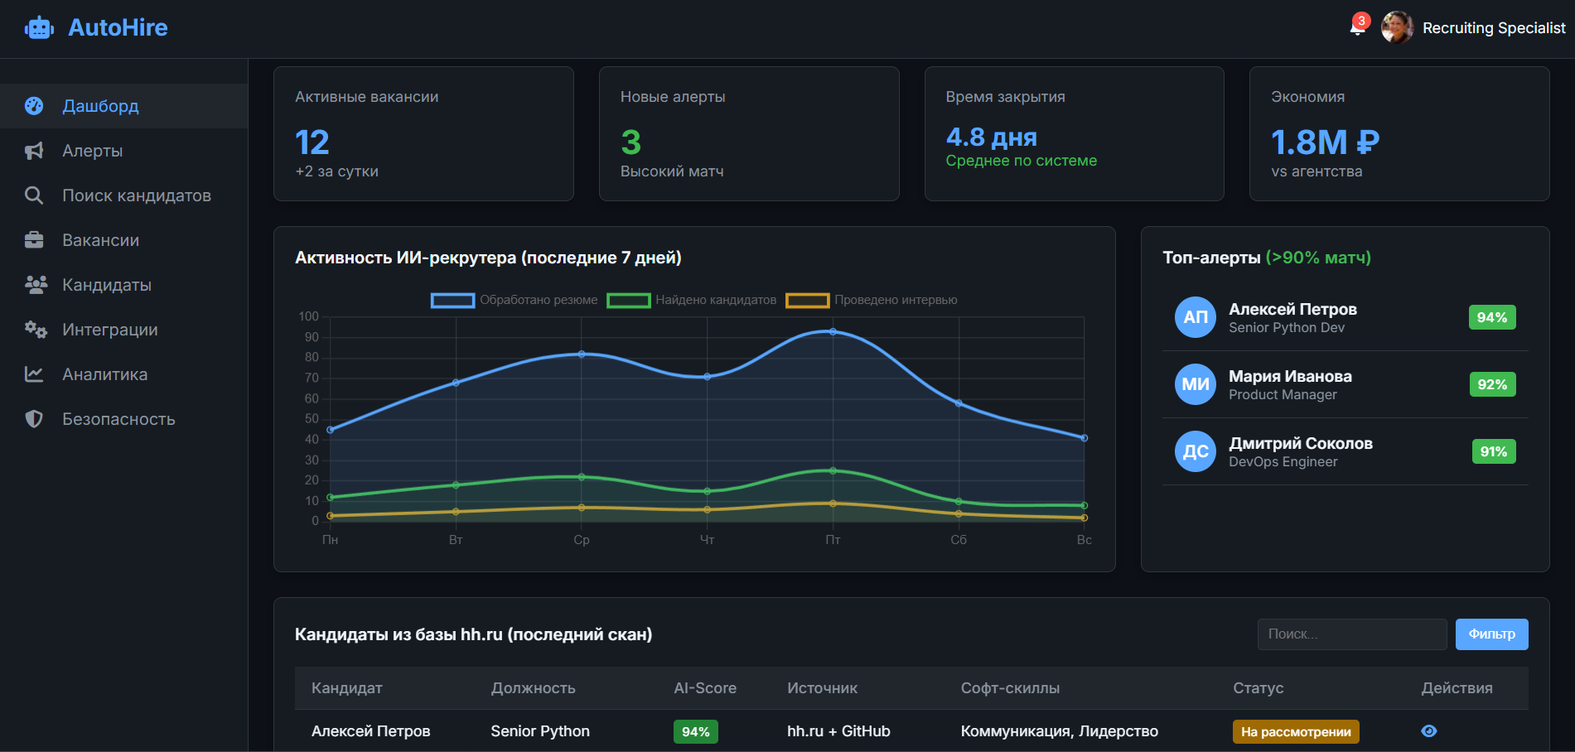Open the notifications bell with badge 3

[x=1357, y=27]
